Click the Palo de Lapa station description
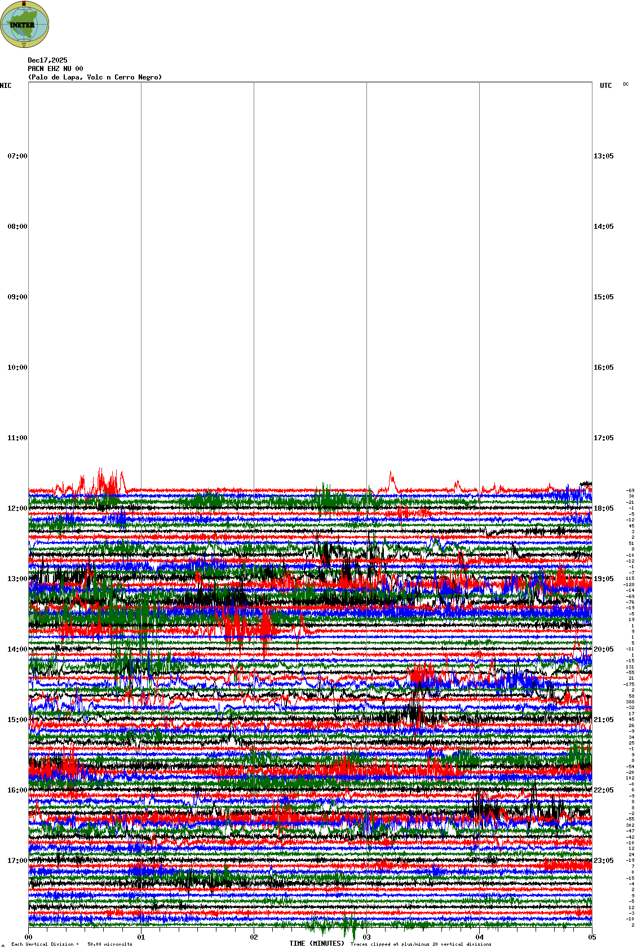 [95, 77]
